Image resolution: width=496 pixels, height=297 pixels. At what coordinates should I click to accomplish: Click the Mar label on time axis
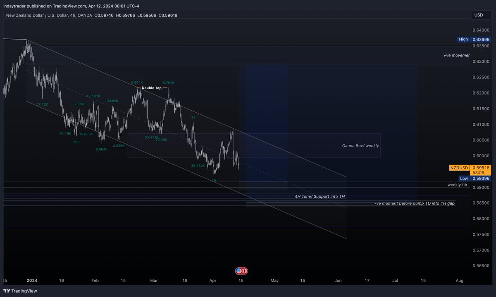pyautogui.click(x=154, y=280)
